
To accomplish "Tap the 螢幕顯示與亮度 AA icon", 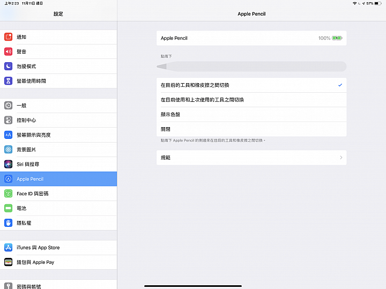I will point(9,135).
